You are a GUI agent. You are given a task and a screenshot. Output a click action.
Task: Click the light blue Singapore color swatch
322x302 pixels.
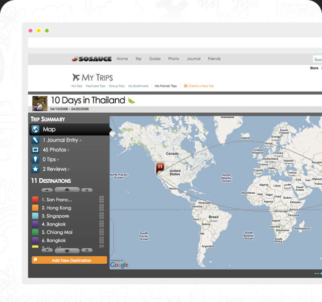35,216
